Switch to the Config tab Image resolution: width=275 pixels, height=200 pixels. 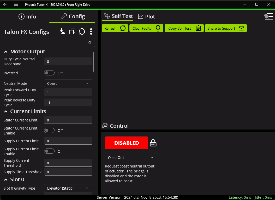(x=73, y=17)
